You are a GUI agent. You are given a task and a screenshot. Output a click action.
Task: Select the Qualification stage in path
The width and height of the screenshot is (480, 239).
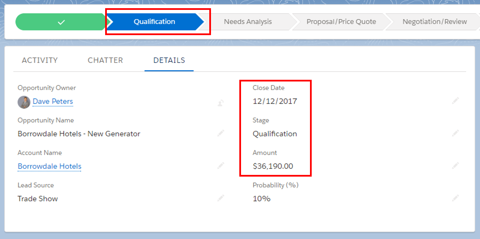tap(154, 22)
